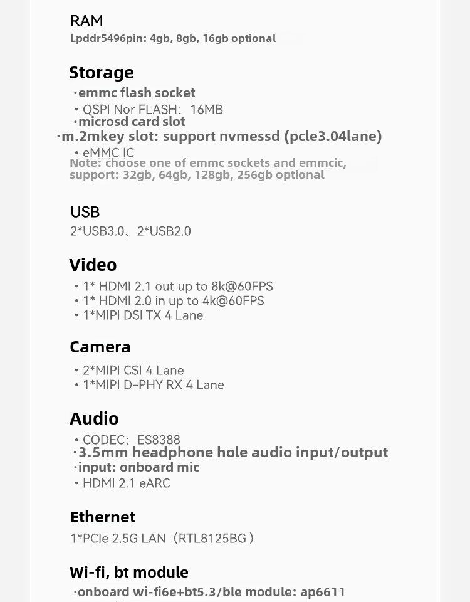Click the Audio section heading

[94, 418]
